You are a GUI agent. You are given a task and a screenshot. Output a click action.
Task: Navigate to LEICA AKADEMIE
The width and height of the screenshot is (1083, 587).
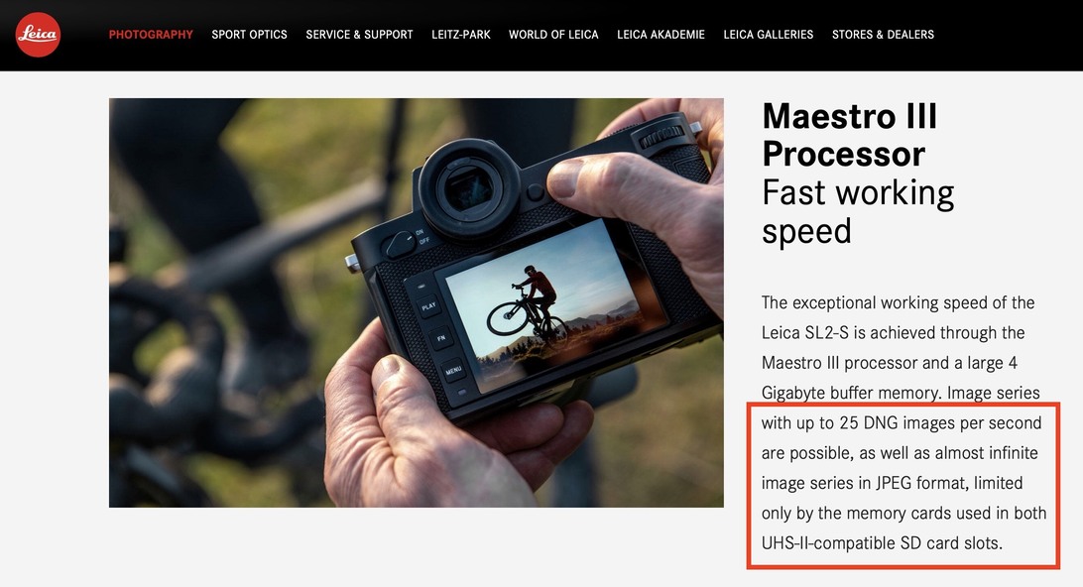pos(661,35)
